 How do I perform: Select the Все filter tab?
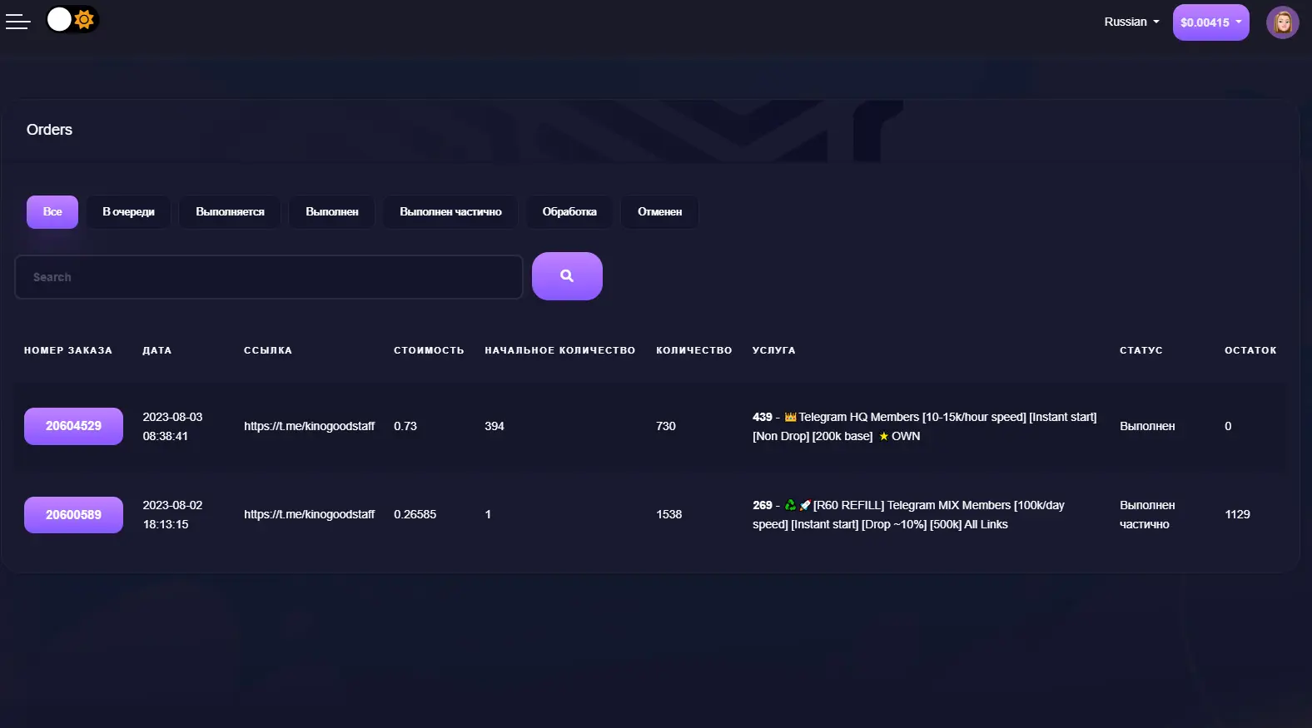(52, 212)
